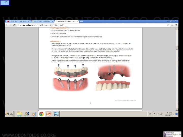This screenshot has width=183, height=137.
Task: Open Windows Explorer folder from taskbar
Action: (x=19, y=114)
